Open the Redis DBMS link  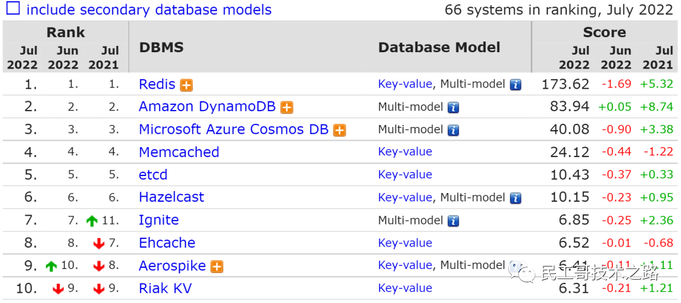point(157,84)
